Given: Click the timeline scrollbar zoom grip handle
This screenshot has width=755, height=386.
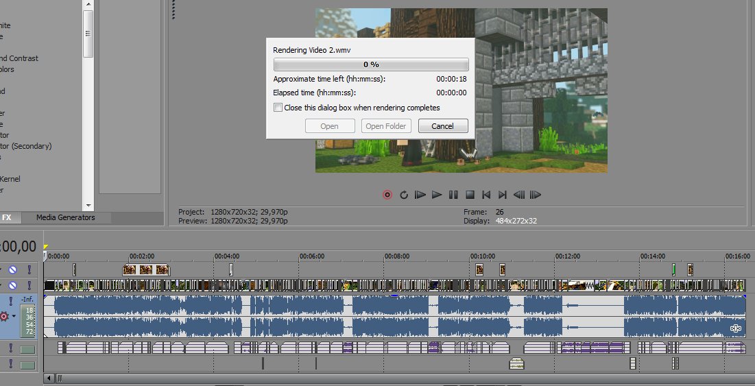Looking at the screenshot, I should click(59, 378).
